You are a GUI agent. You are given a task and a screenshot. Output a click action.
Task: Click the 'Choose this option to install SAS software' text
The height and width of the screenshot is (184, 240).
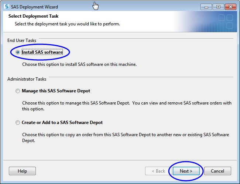(x=79, y=64)
